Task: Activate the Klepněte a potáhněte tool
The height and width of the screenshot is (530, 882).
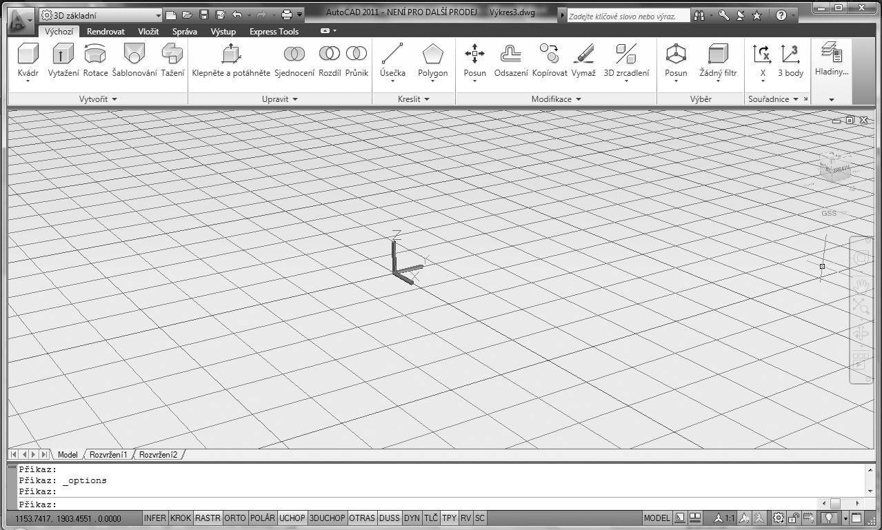Action: 231,61
